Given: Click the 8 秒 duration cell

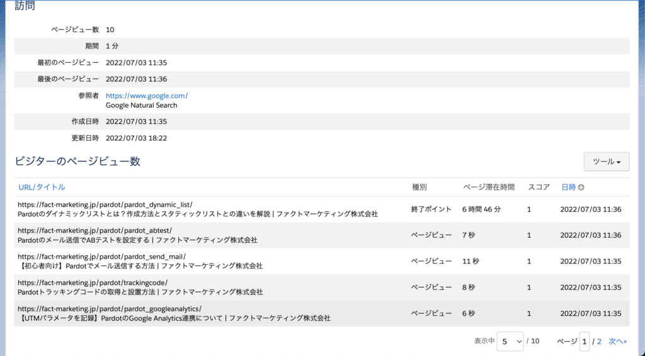Looking at the screenshot, I should (469, 287).
